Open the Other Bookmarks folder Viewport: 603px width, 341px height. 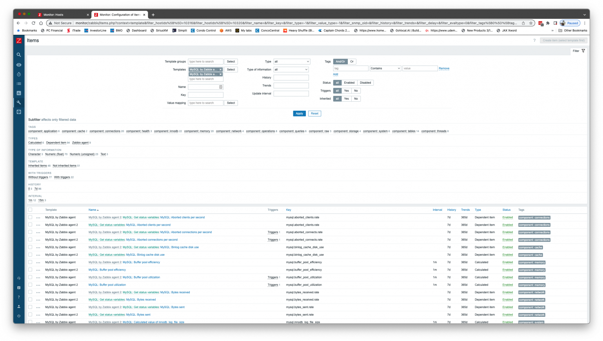[573, 31]
